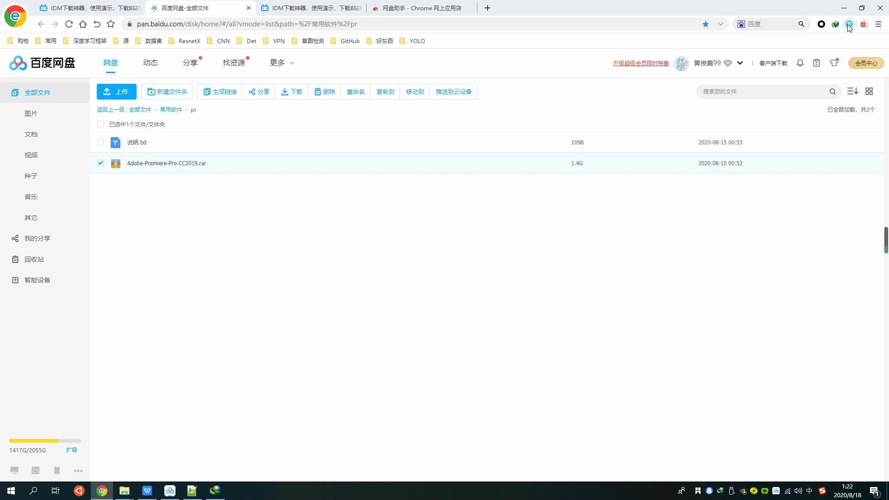Open the user account dropdown arrow
This screenshot has width=889, height=500.
[740, 63]
